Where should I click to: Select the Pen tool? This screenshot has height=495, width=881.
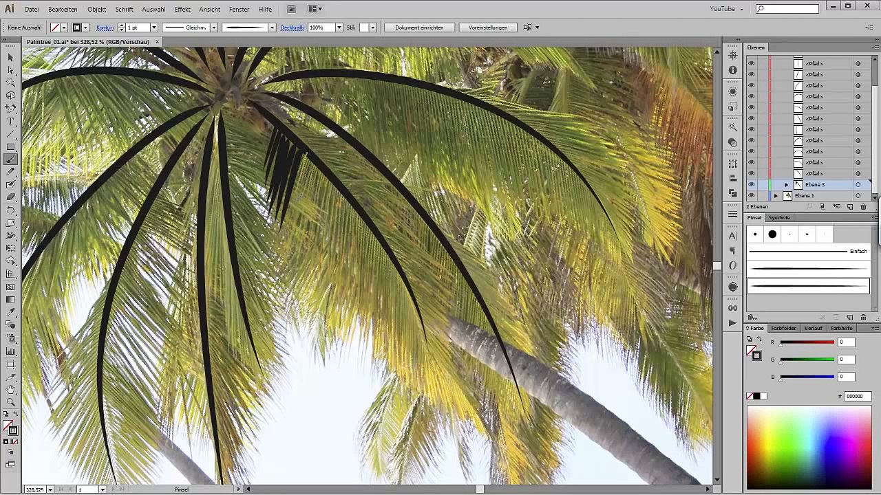coord(10,109)
